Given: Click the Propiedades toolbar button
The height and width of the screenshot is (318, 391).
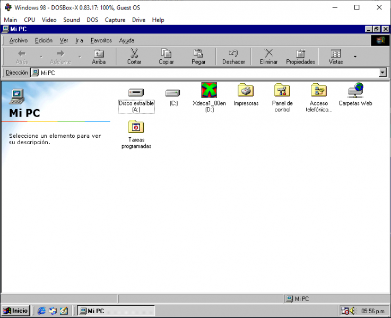Looking at the screenshot, I should [300, 57].
